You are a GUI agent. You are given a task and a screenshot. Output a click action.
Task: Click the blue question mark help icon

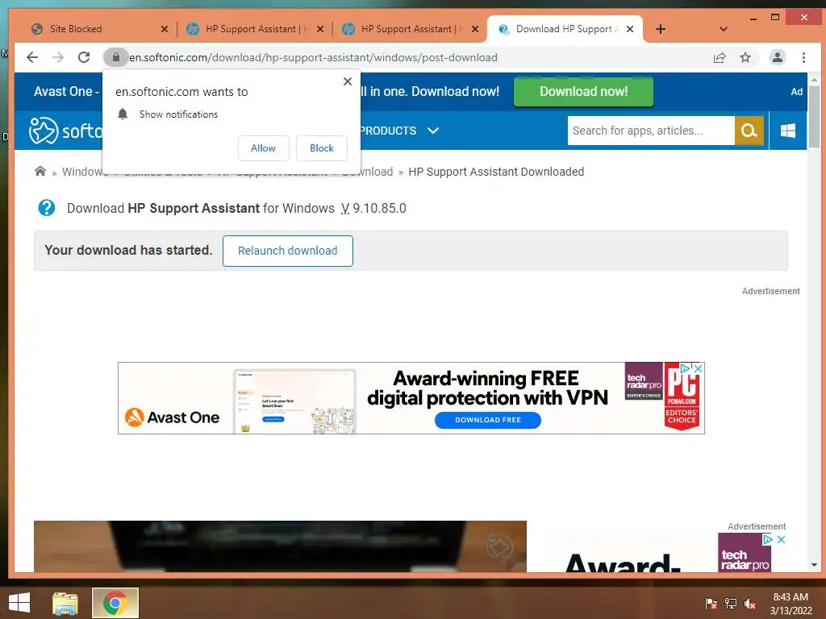pyautogui.click(x=46, y=208)
